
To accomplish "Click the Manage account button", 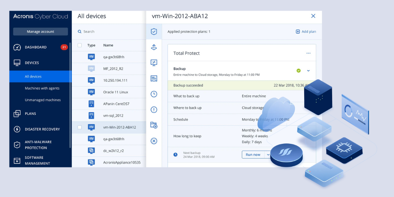I will [x=41, y=32].
